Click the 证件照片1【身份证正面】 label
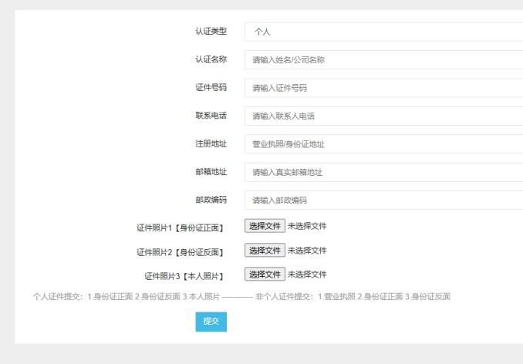 click(x=180, y=228)
